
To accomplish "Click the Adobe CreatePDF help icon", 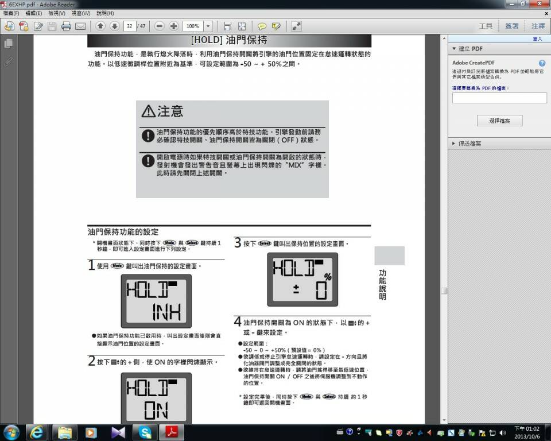I will tap(542, 63).
